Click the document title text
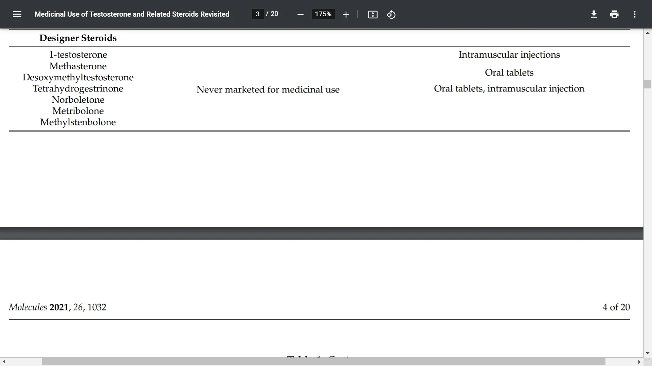652x366 pixels. click(132, 14)
